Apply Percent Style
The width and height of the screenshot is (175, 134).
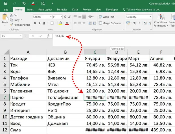[x=135, y=23]
